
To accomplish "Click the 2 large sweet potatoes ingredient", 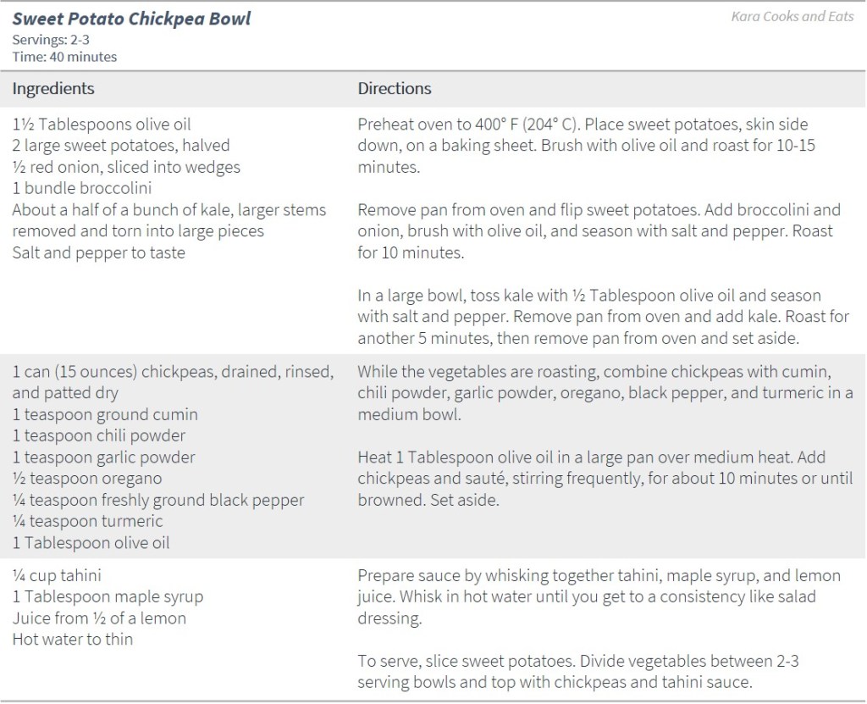I will coord(109,146).
